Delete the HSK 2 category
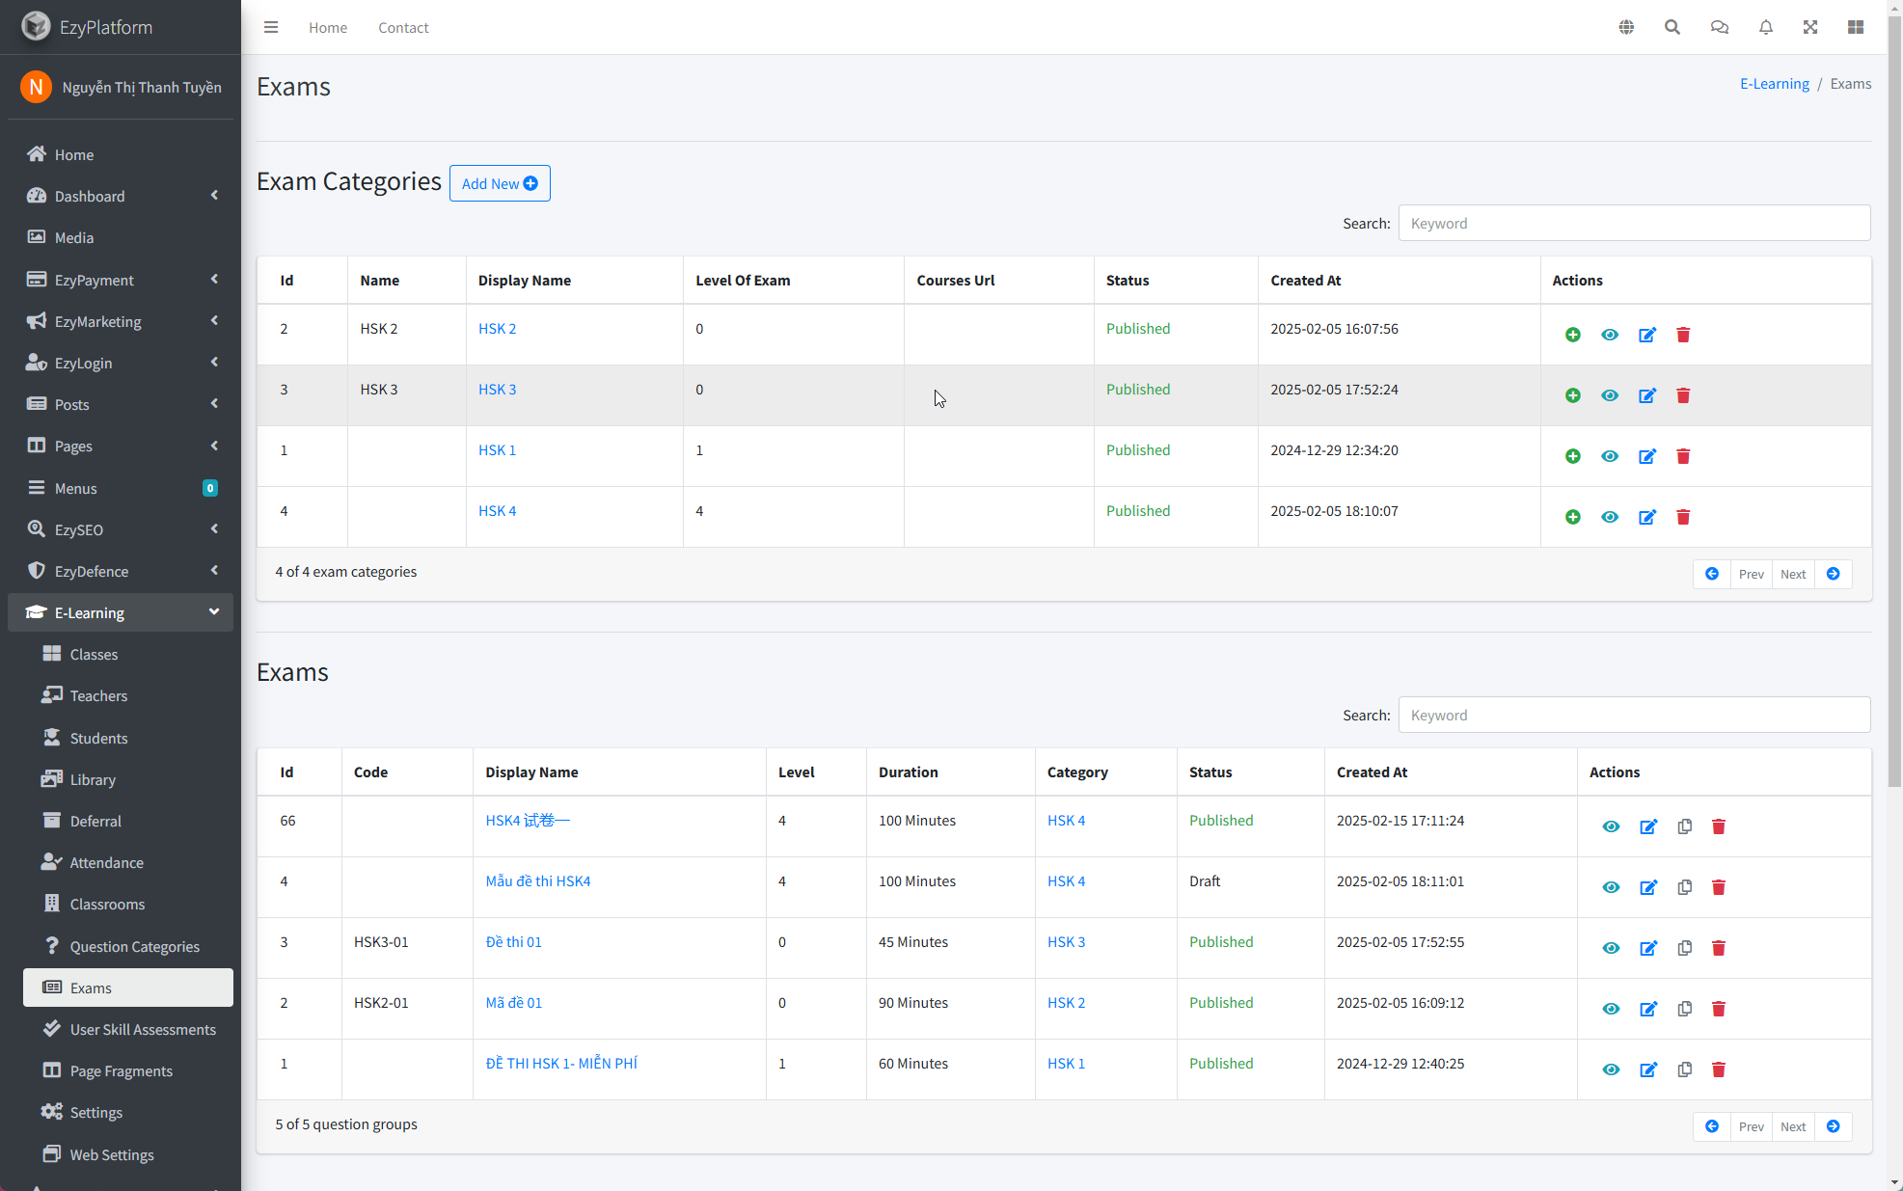Viewport: 1903px width, 1191px height. (x=1683, y=335)
